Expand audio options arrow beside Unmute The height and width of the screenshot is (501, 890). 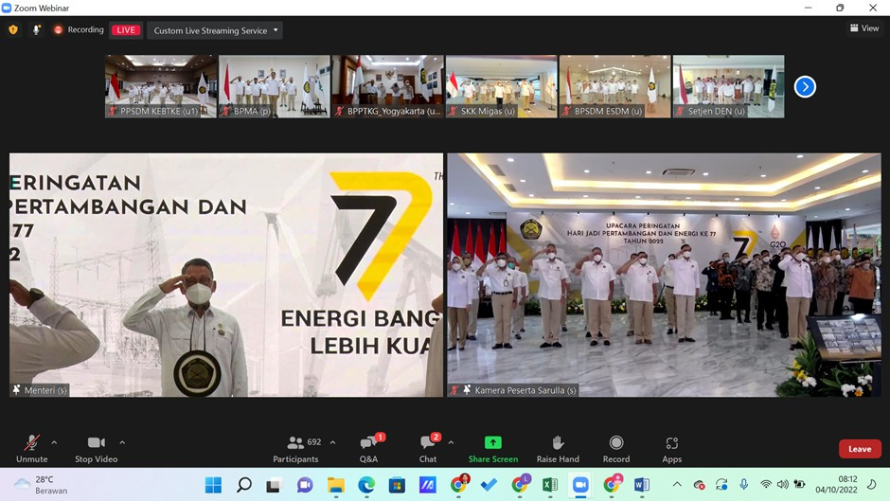click(54, 442)
